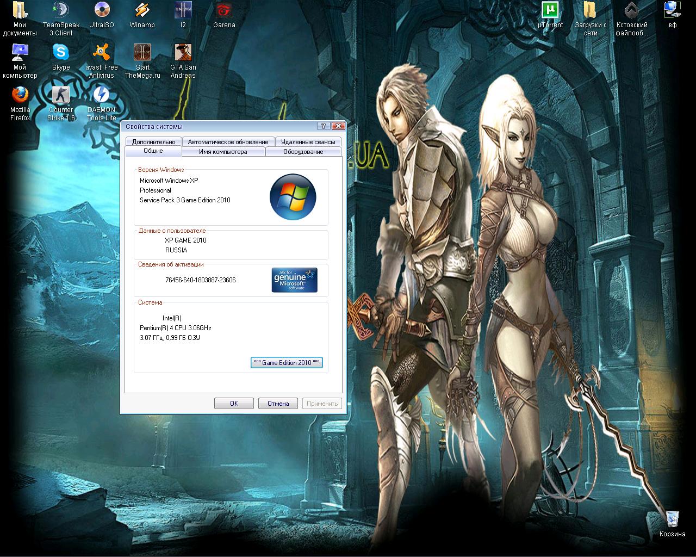Select Counter Strike 1.6 shortcut
Screen dimensions: 696x557
[61, 103]
